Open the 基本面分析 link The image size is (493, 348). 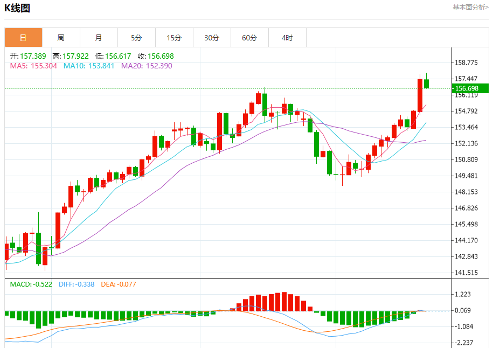click(x=470, y=8)
